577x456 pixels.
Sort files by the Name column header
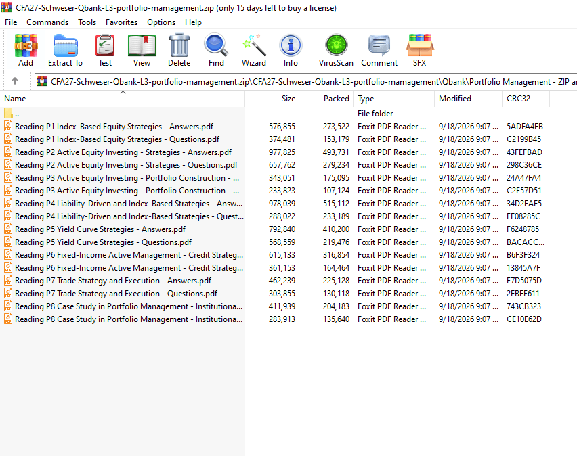(x=123, y=99)
